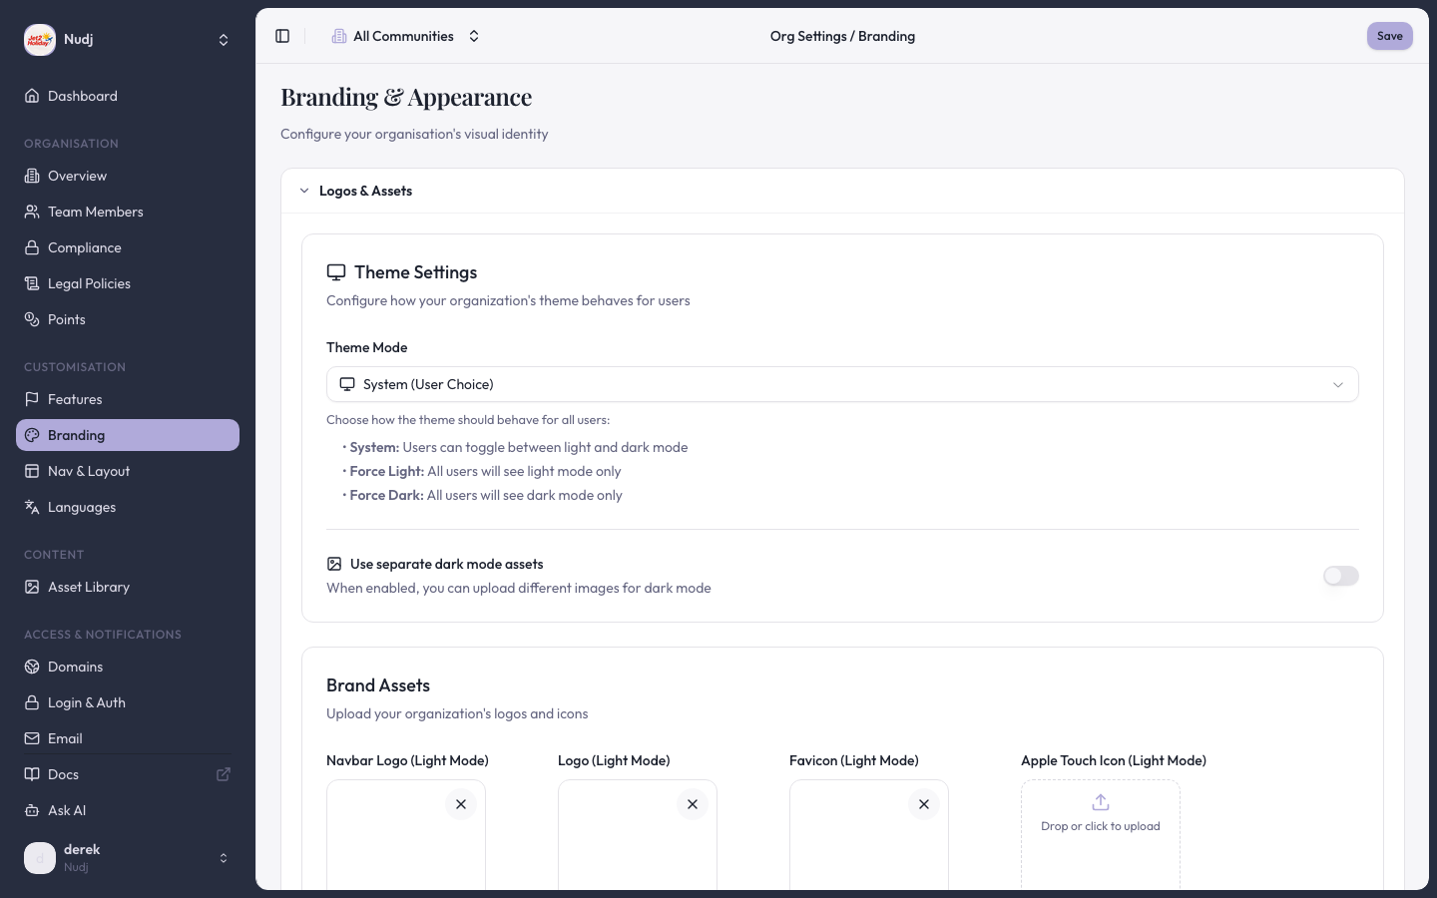The image size is (1437, 898).
Task: Click the Apple Touch Icon upload icon
Action: [x=1101, y=802]
